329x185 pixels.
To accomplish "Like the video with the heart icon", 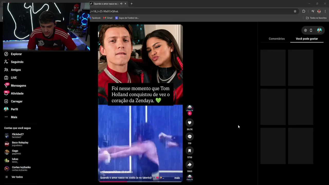I will point(190,123).
